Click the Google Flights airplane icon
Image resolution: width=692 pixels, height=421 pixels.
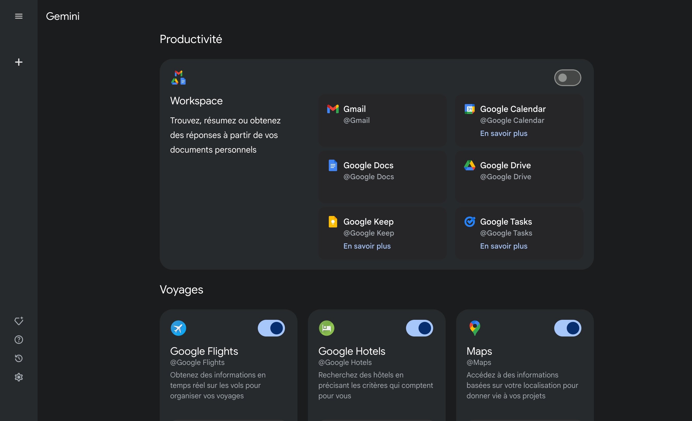178,328
